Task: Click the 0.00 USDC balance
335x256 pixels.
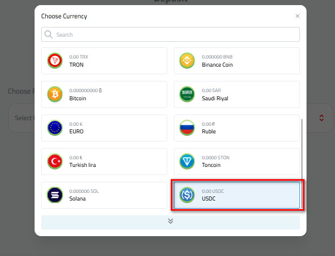Action: pos(213,191)
